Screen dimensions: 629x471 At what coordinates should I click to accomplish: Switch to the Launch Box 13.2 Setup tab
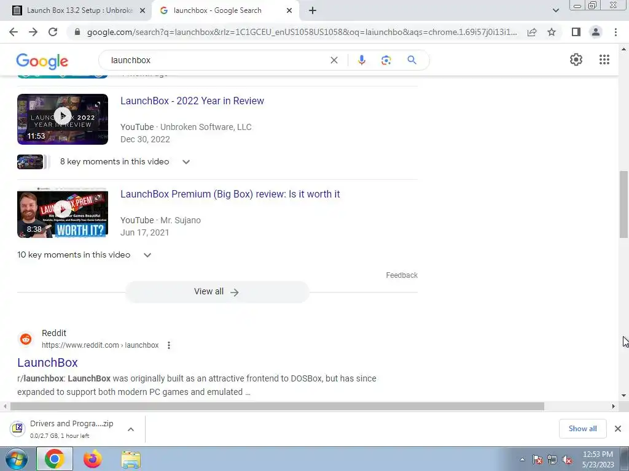79,11
